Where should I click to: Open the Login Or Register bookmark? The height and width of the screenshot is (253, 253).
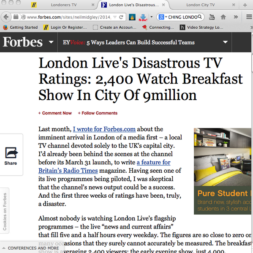(65, 27)
